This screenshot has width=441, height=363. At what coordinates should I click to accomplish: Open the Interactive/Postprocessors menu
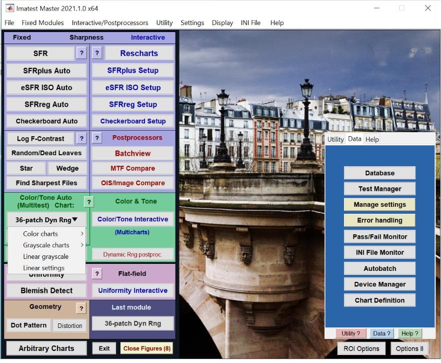(x=110, y=23)
